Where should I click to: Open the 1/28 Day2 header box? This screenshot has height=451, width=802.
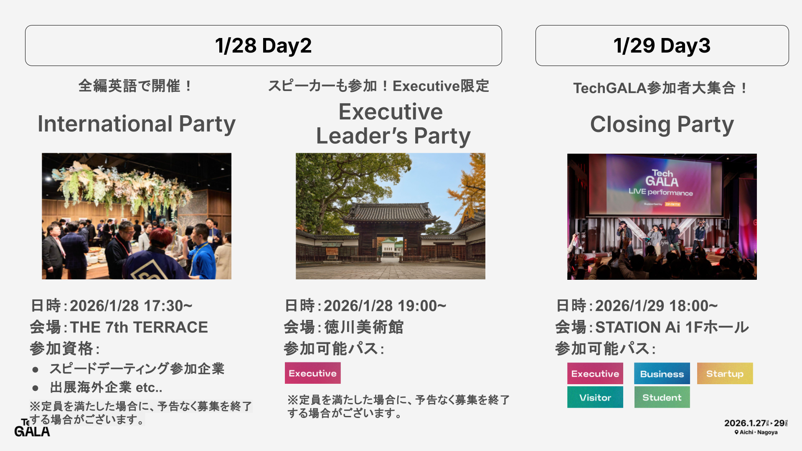click(263, 46)
